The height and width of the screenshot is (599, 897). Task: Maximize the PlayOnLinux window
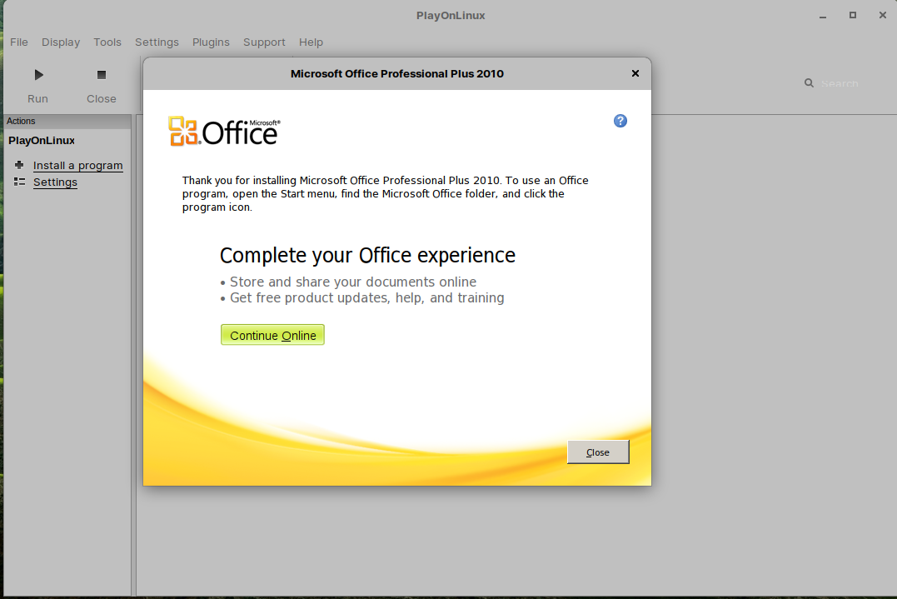[852, 16]
